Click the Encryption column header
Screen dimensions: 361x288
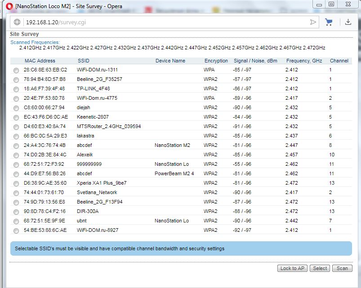pyautogui.click(x=216, y=61)
